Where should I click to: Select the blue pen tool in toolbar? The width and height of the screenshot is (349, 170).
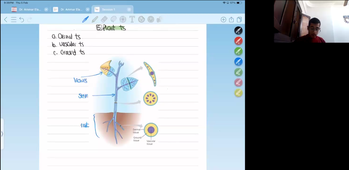point(85,19)
